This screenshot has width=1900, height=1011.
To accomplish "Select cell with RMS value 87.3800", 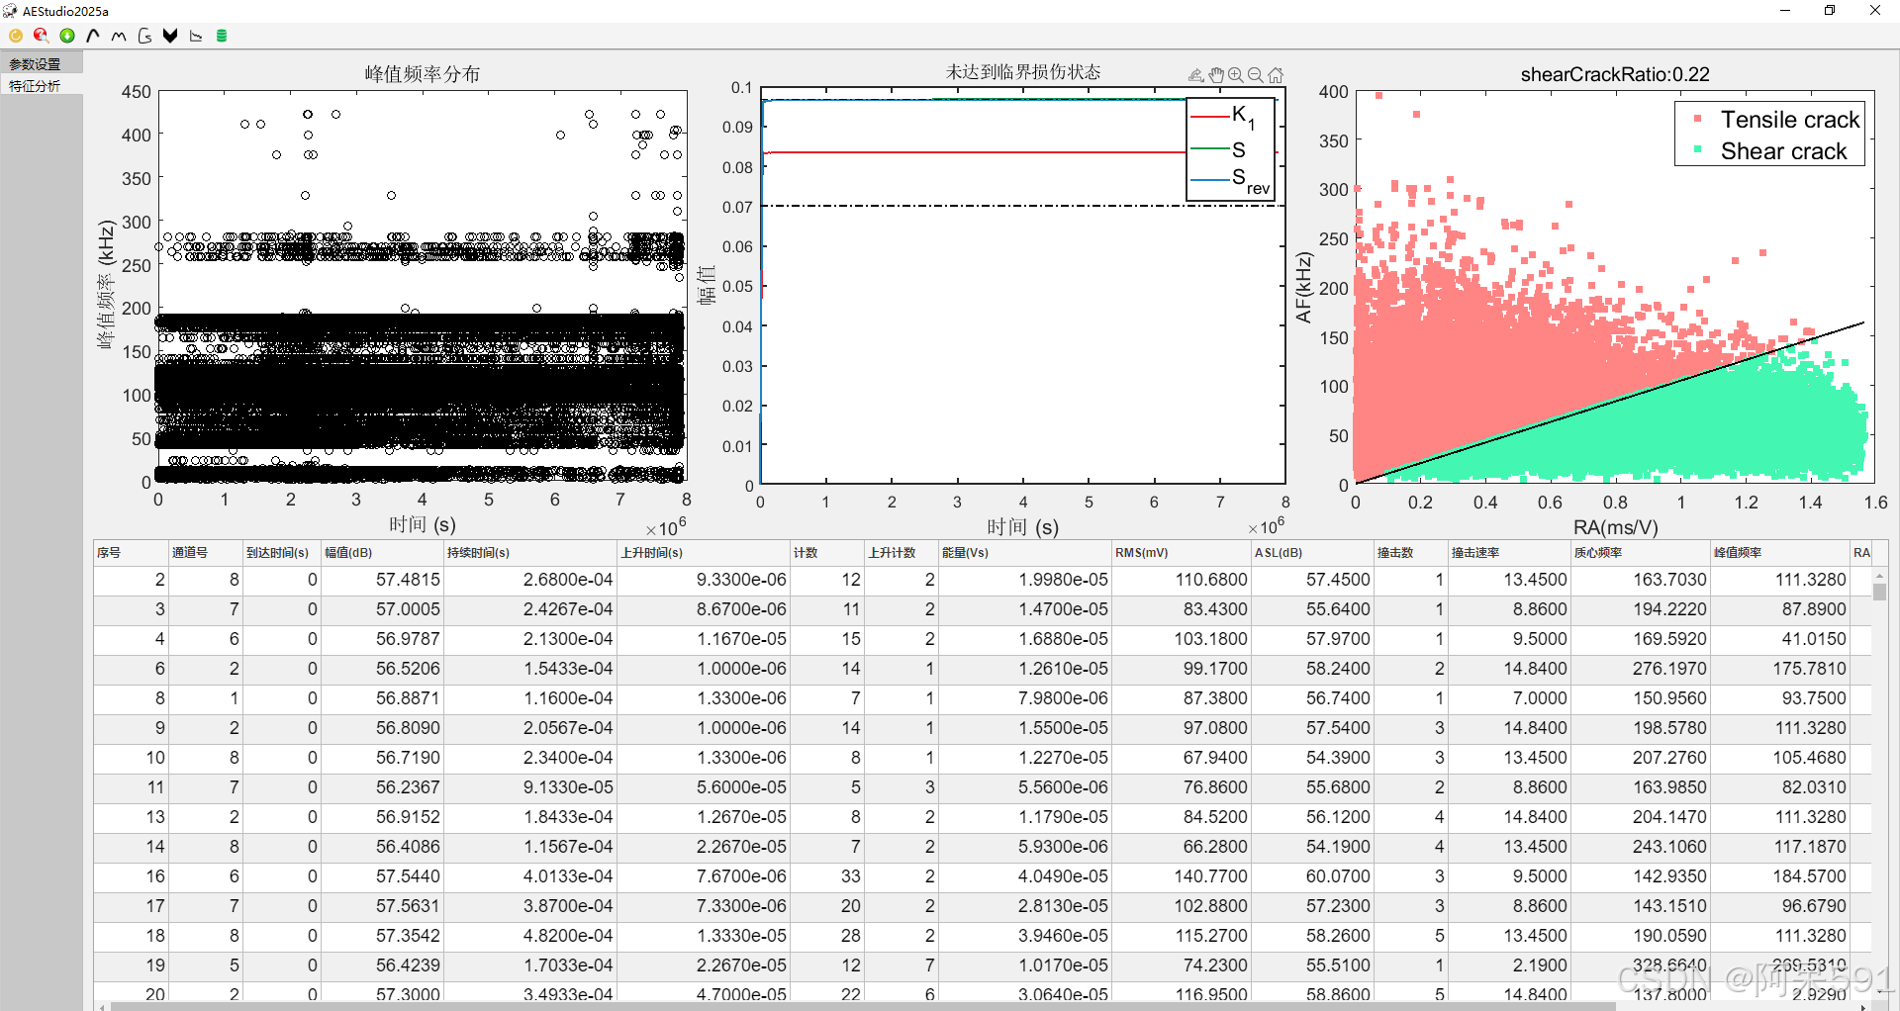I will tap(1182, 698).
